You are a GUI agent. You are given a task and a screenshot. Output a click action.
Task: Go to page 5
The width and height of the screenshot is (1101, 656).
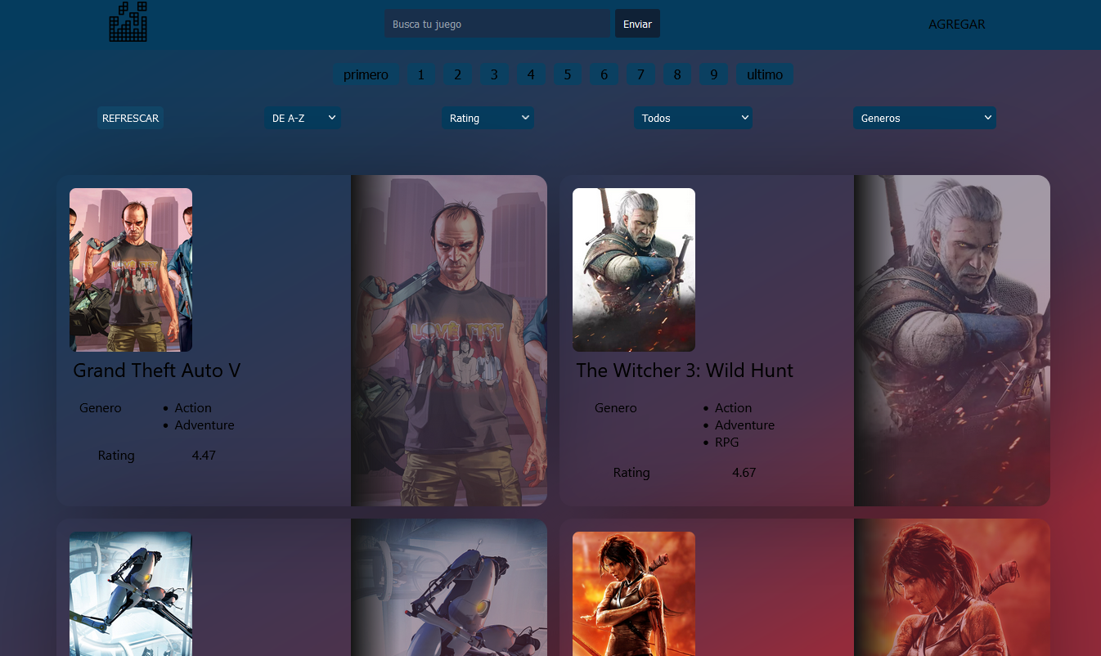coord(567,74)
